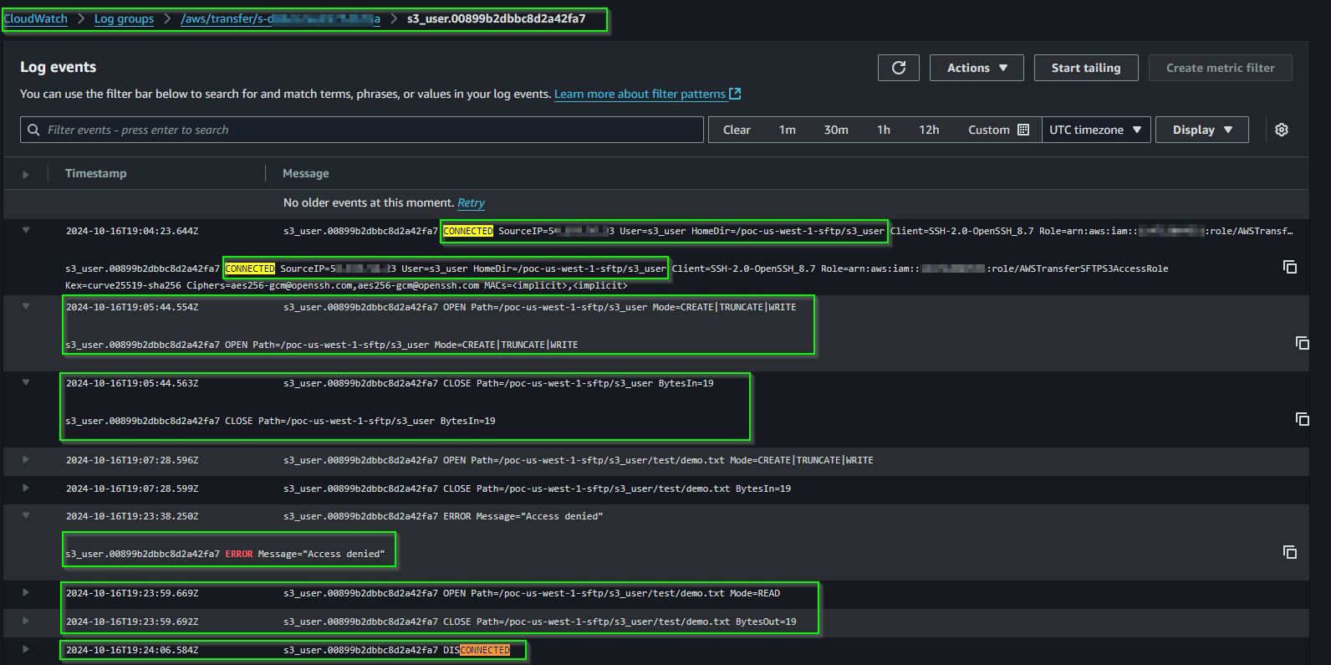Click Retry link for older events
The width and height of the screenshot is (1331, 665).
point(471,202)
